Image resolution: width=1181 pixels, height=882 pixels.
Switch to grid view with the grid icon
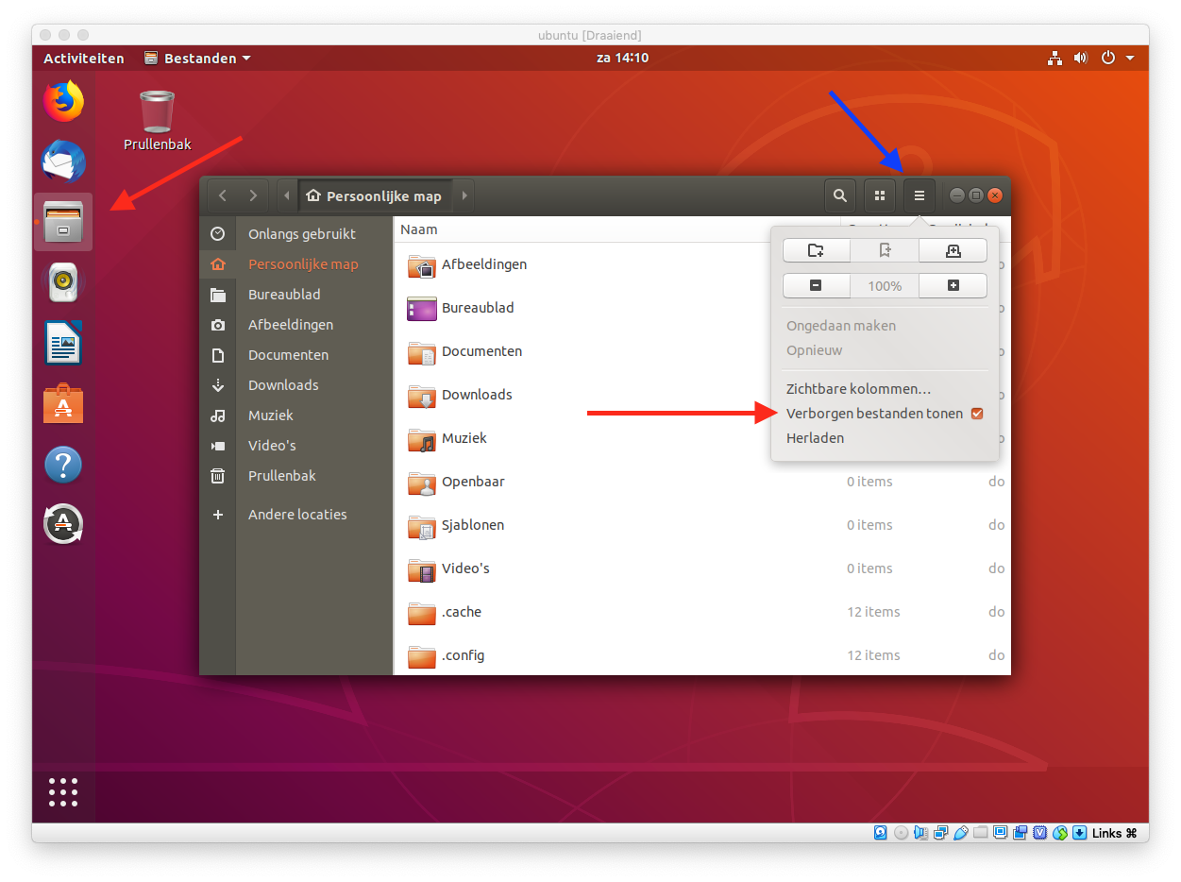point(880,195)
